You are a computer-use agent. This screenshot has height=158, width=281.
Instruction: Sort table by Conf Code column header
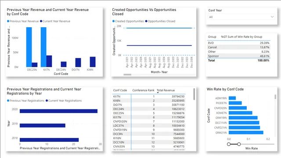coord(120,90)
